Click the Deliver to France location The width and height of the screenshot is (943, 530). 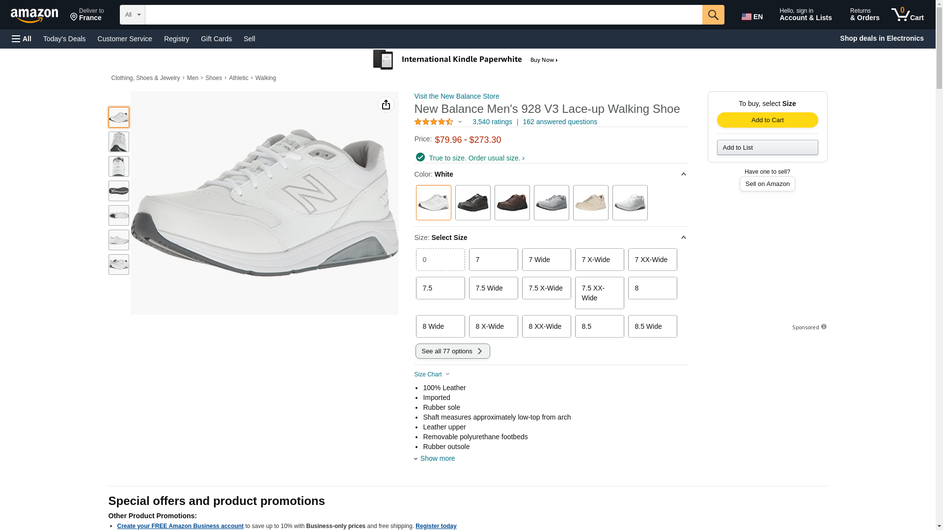click(x=87, y=15)
